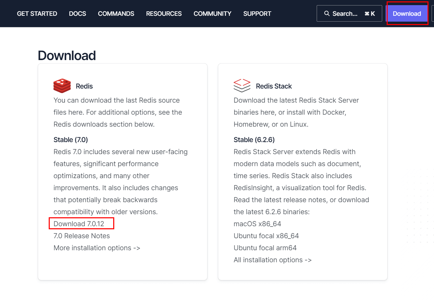Choose the Ubuntu focal arm64 download

(265, 248)
